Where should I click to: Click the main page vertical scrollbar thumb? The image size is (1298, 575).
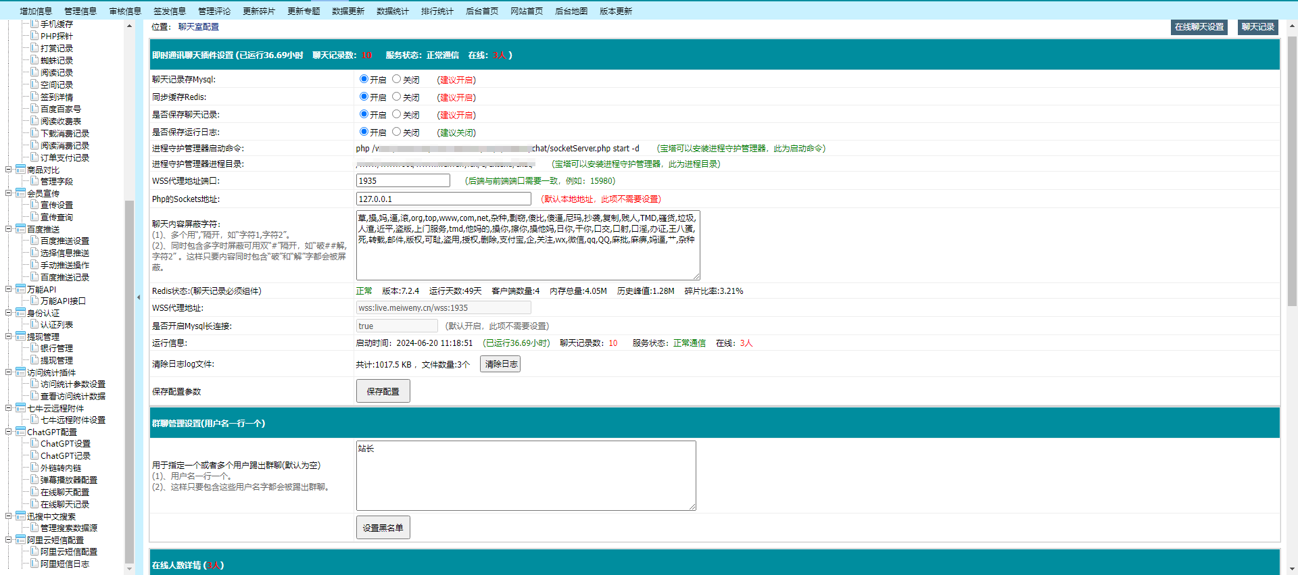click(x=1293, y=171)
